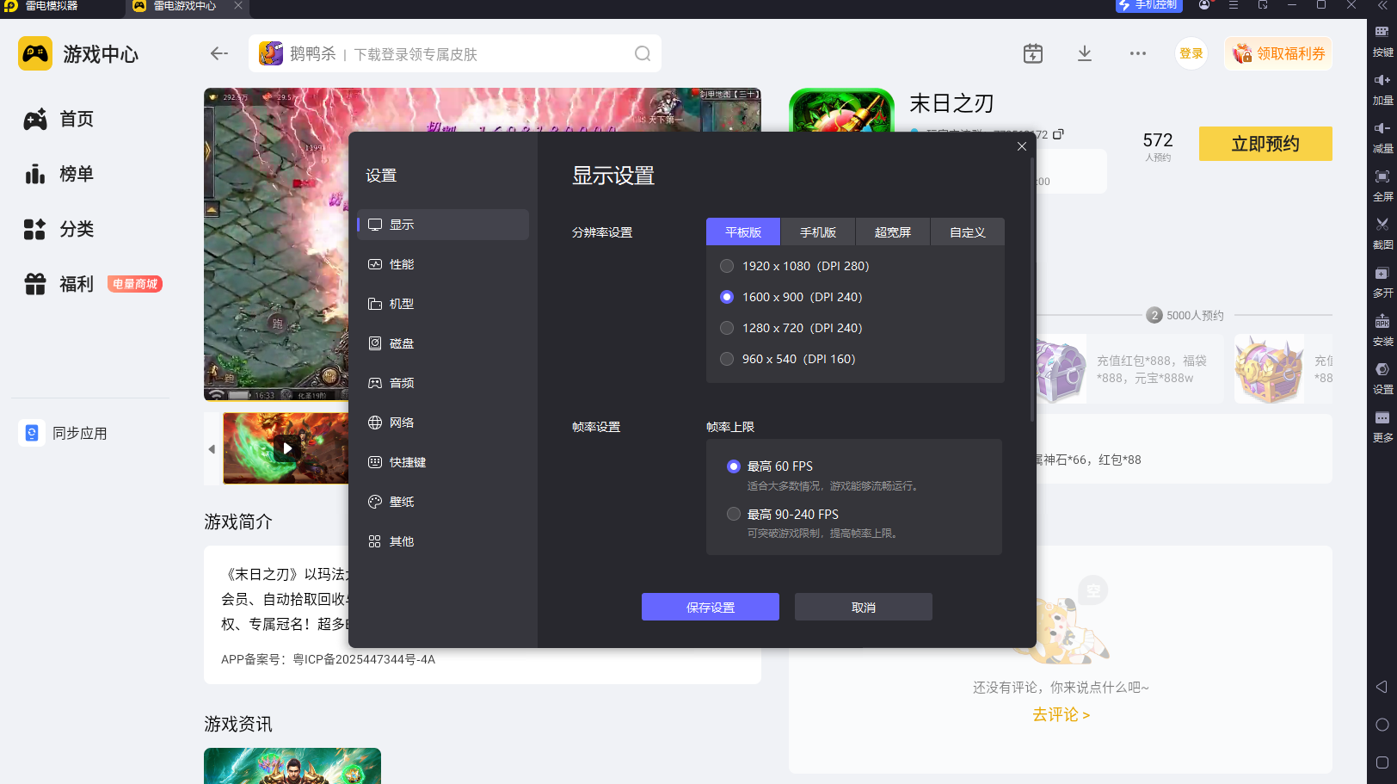Open the three-dot more options menu
This screenshot has width=1397, height=784.
pyautogui.click(x=1138, y=53)
